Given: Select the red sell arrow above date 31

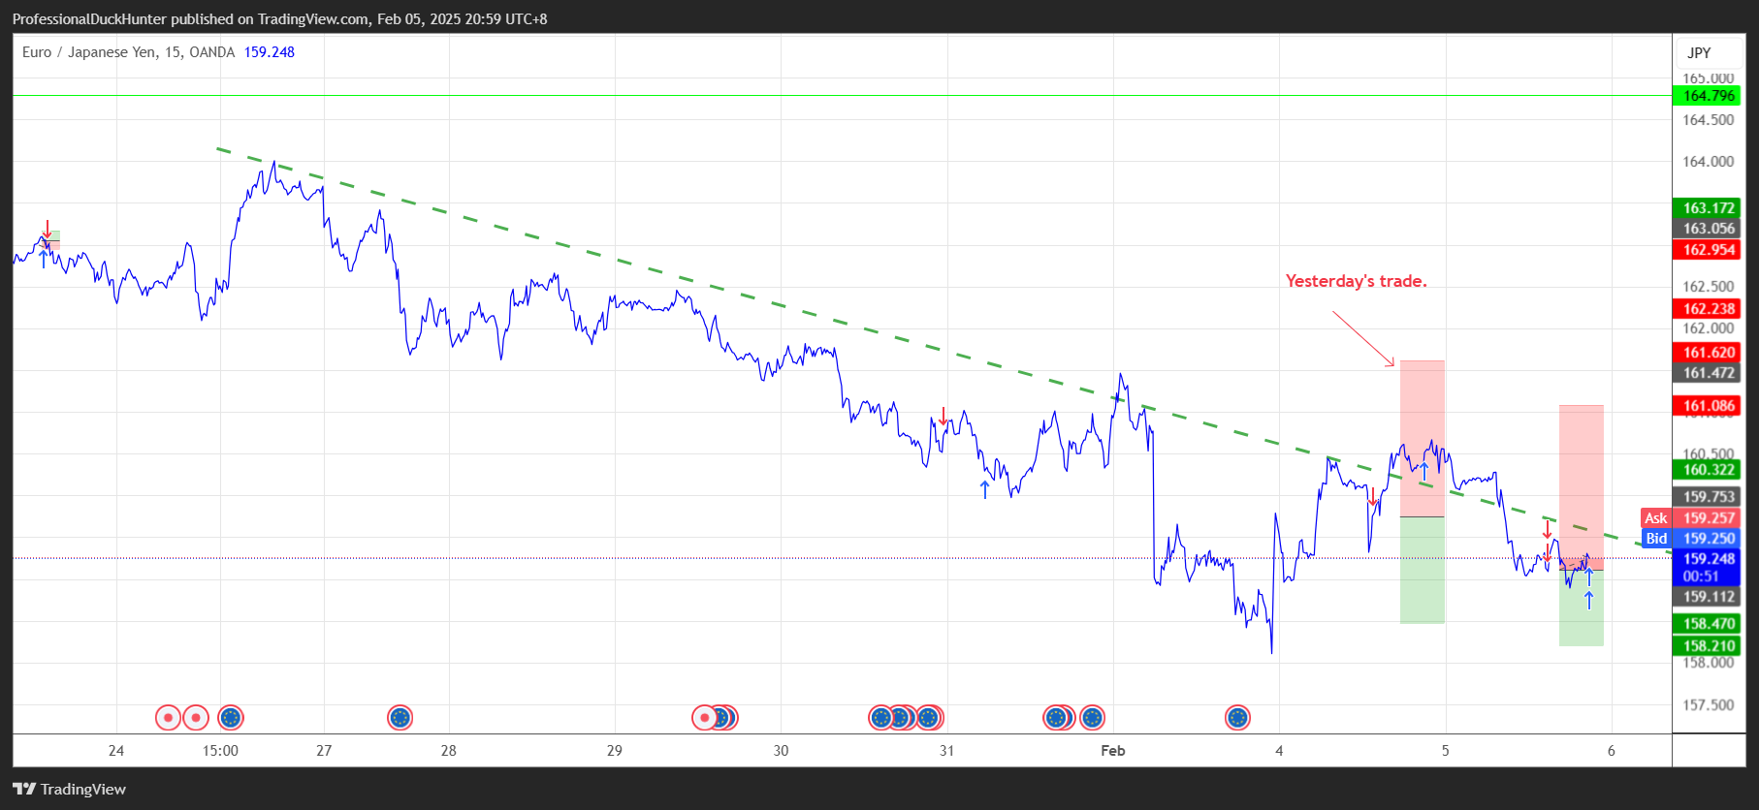Looking at the screenshot, I should point(943,417).
